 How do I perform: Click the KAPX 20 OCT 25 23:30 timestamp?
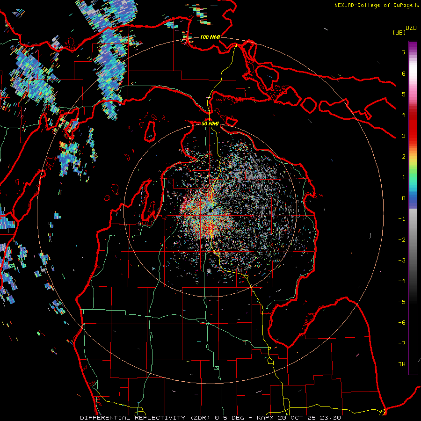coord(299,418)
